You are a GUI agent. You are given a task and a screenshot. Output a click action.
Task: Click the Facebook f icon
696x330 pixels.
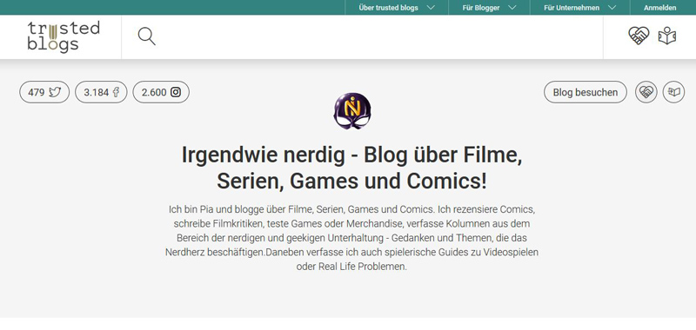(x=116, y=92)
